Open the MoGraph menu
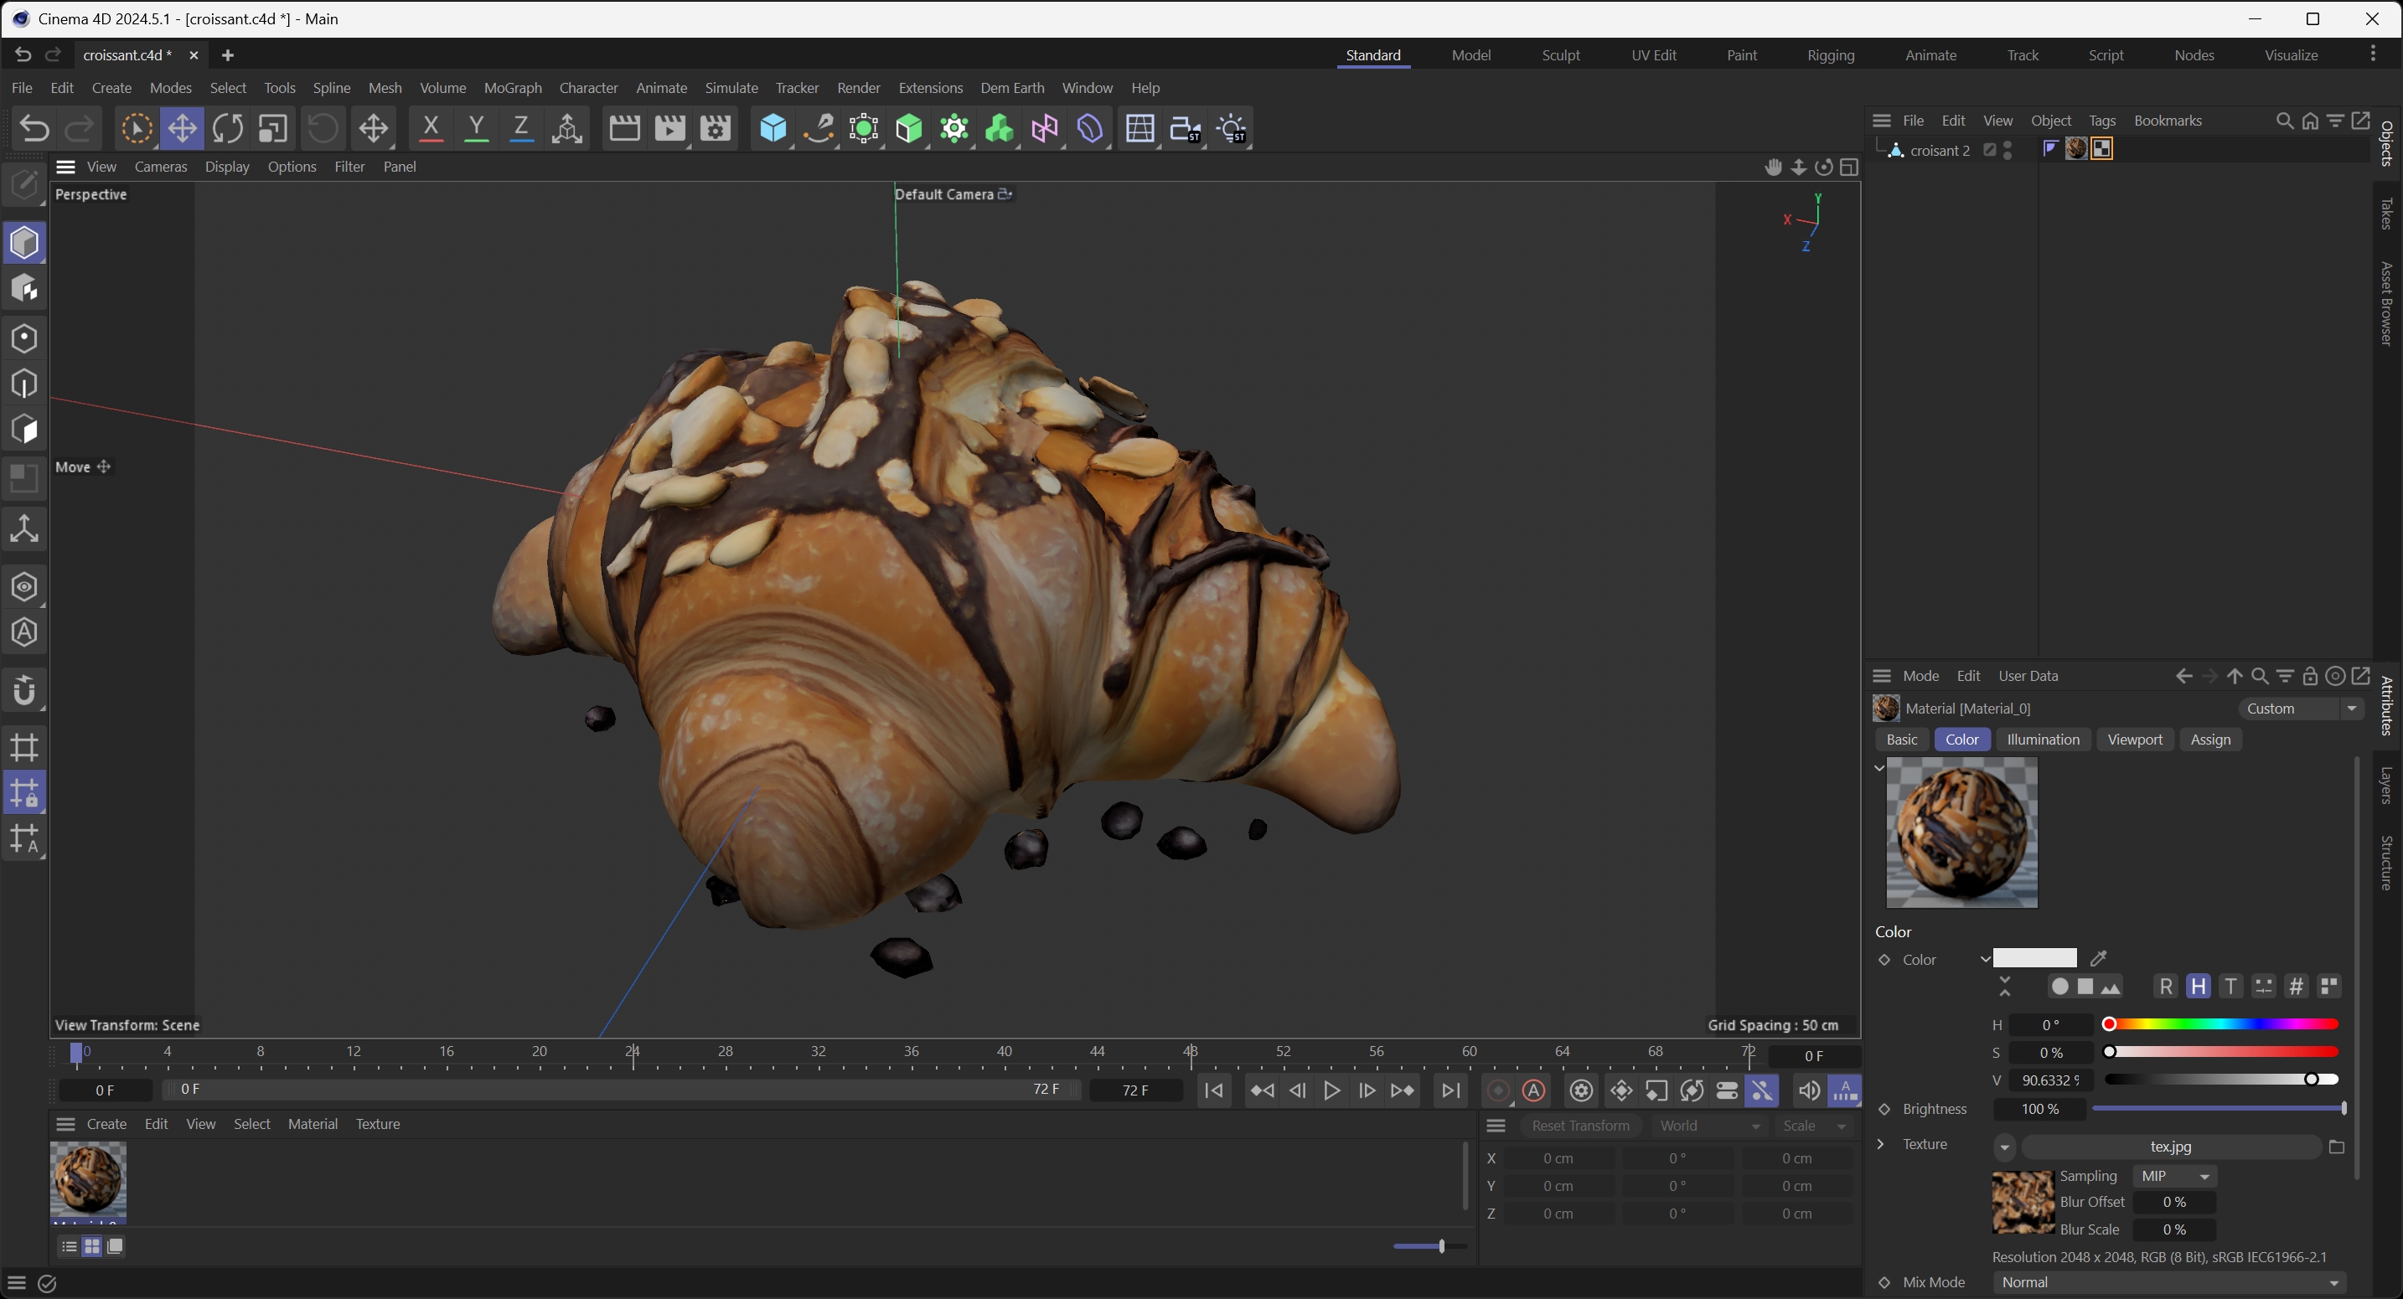The height and width of the screenshot is (1299, 2403). click(x=512, y=88)
